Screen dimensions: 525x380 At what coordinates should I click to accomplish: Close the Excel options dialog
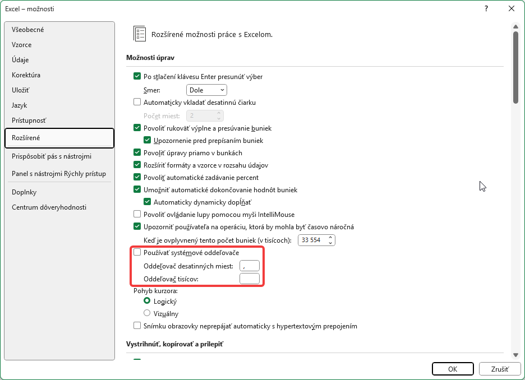512,9
